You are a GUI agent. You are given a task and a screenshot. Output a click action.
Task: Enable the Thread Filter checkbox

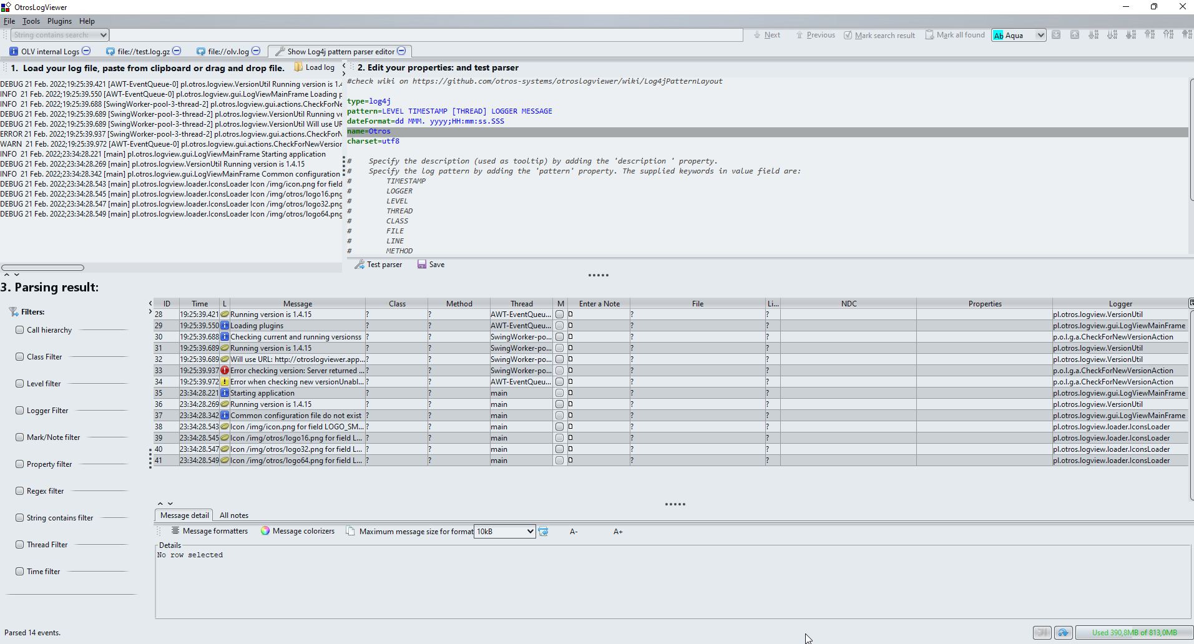pyautogui.click(x=20, y=544)
